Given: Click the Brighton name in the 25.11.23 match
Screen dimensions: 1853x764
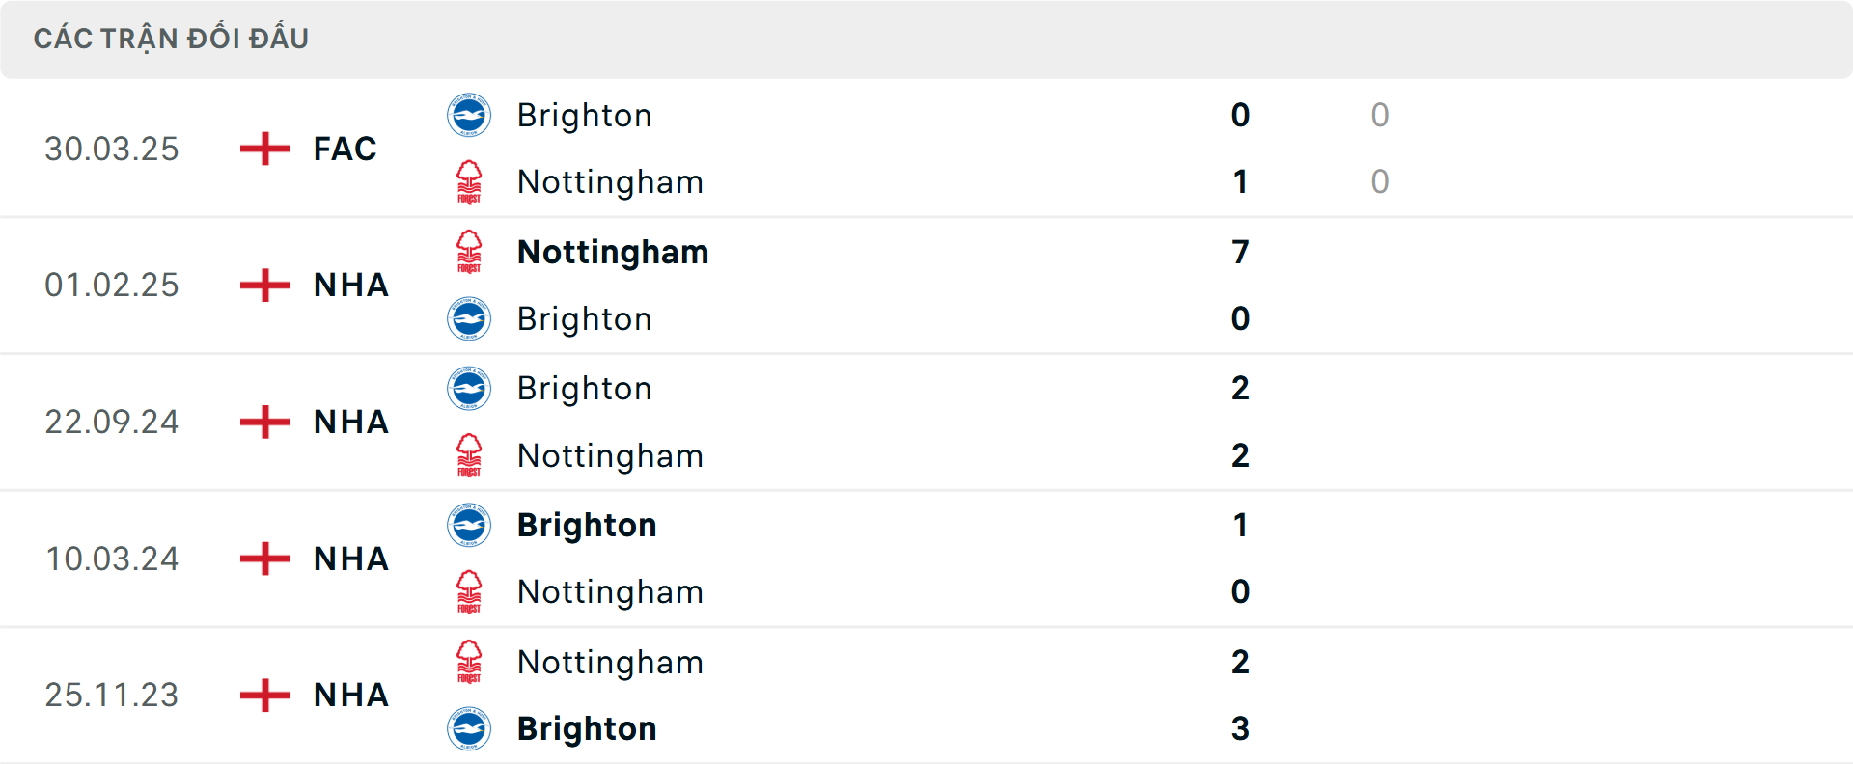Looking at the screenshot, I should click(587, 729).
